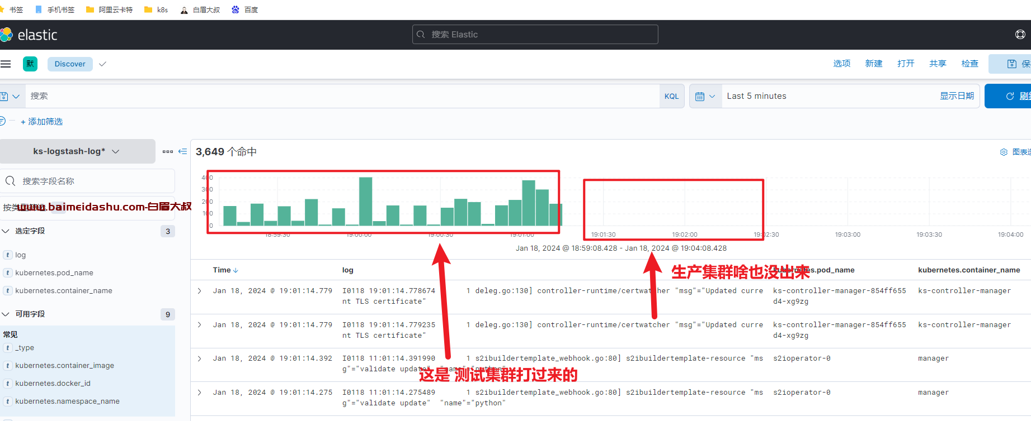The height and width of the screenshot is (421, 1031).
Task: Click the saved query disk icon
Action: coord(4,96)
